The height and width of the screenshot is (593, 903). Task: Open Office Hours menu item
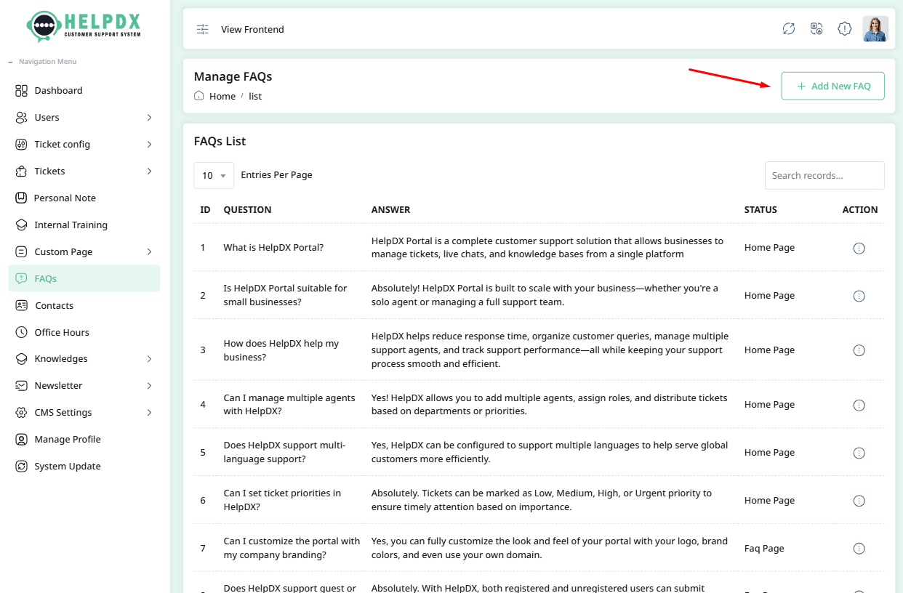tap(84, 332)
